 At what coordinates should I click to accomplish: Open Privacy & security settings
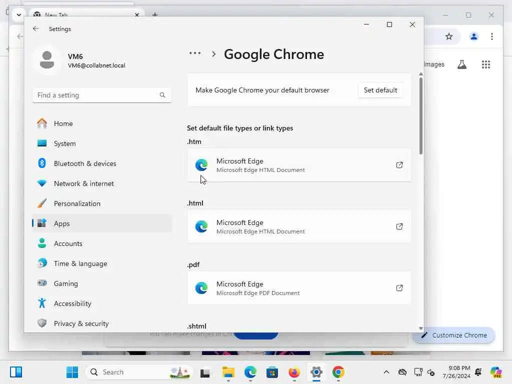[102, 323]
